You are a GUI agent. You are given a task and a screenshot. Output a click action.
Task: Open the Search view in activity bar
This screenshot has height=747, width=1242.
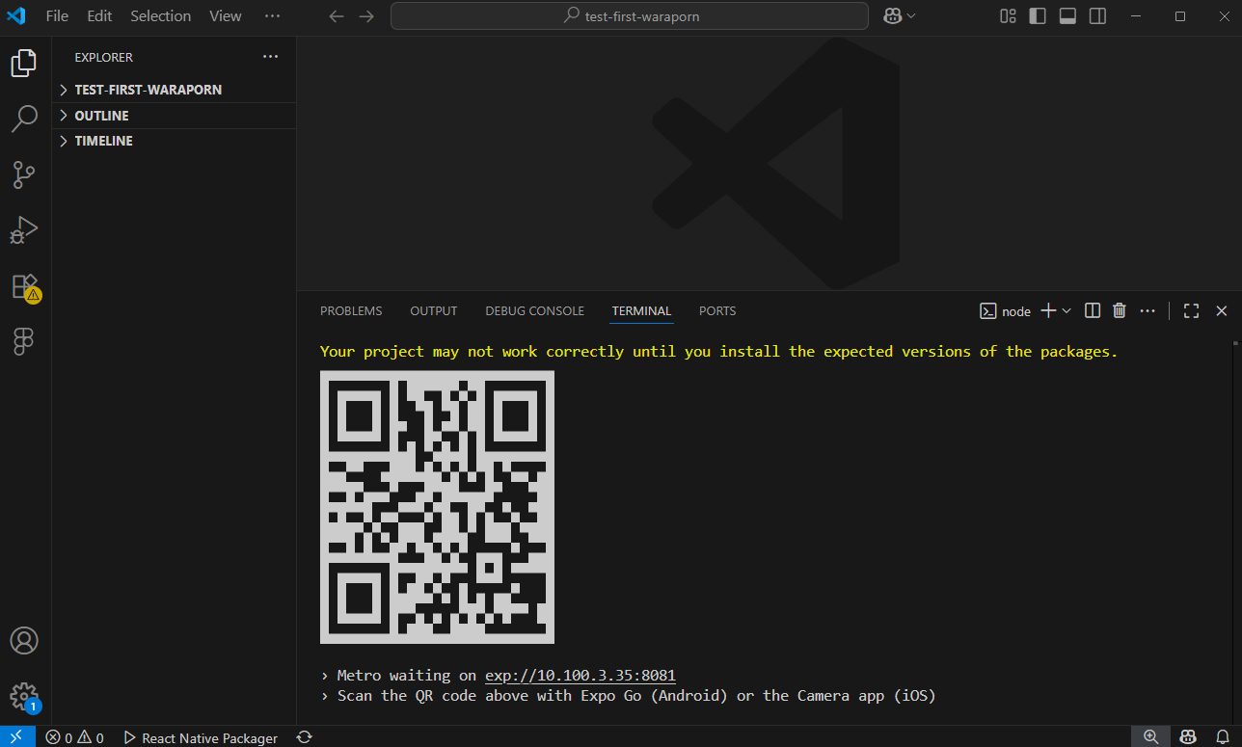24,119
